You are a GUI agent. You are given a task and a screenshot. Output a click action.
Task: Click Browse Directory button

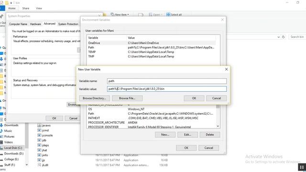click(95, 98)
